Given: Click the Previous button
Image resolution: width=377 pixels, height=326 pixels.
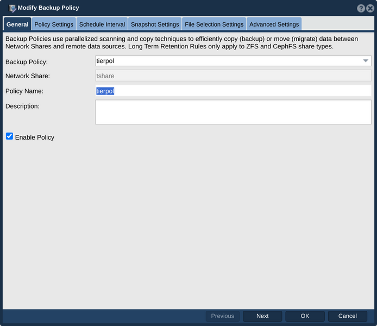Looking at the screenshot, I should click(223, 316).
